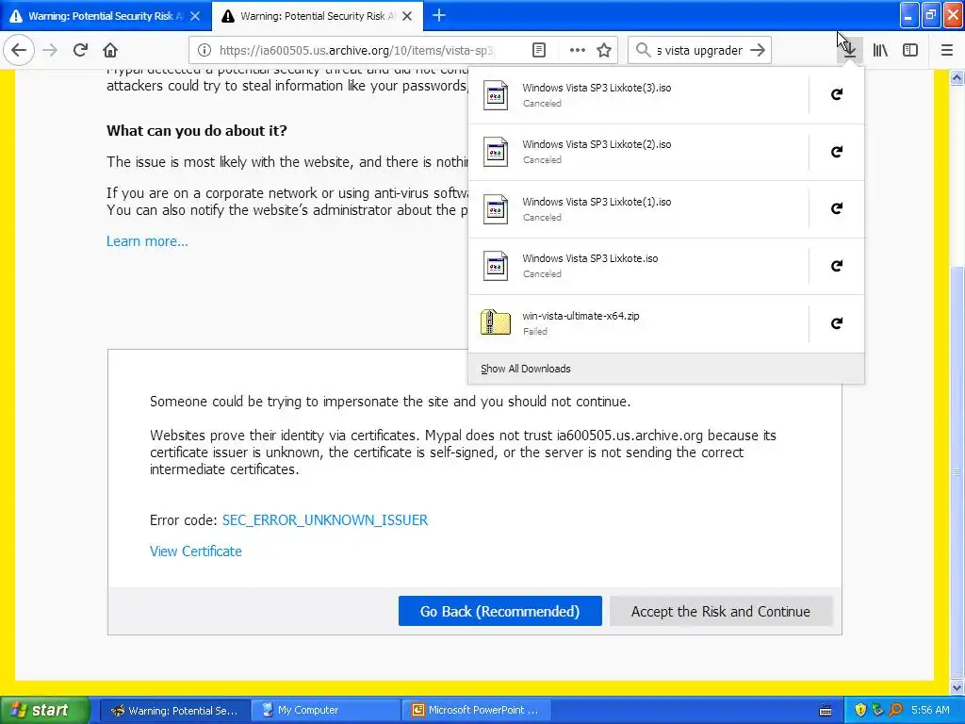965x724 pixels.
Task: Click page scrollbar down arrow
Action: pos(957,687)
